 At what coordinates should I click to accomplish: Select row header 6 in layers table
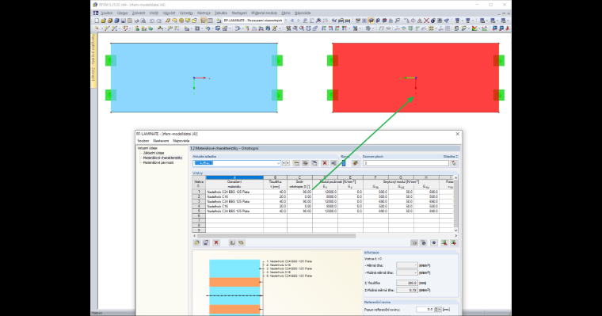(199, 216)
